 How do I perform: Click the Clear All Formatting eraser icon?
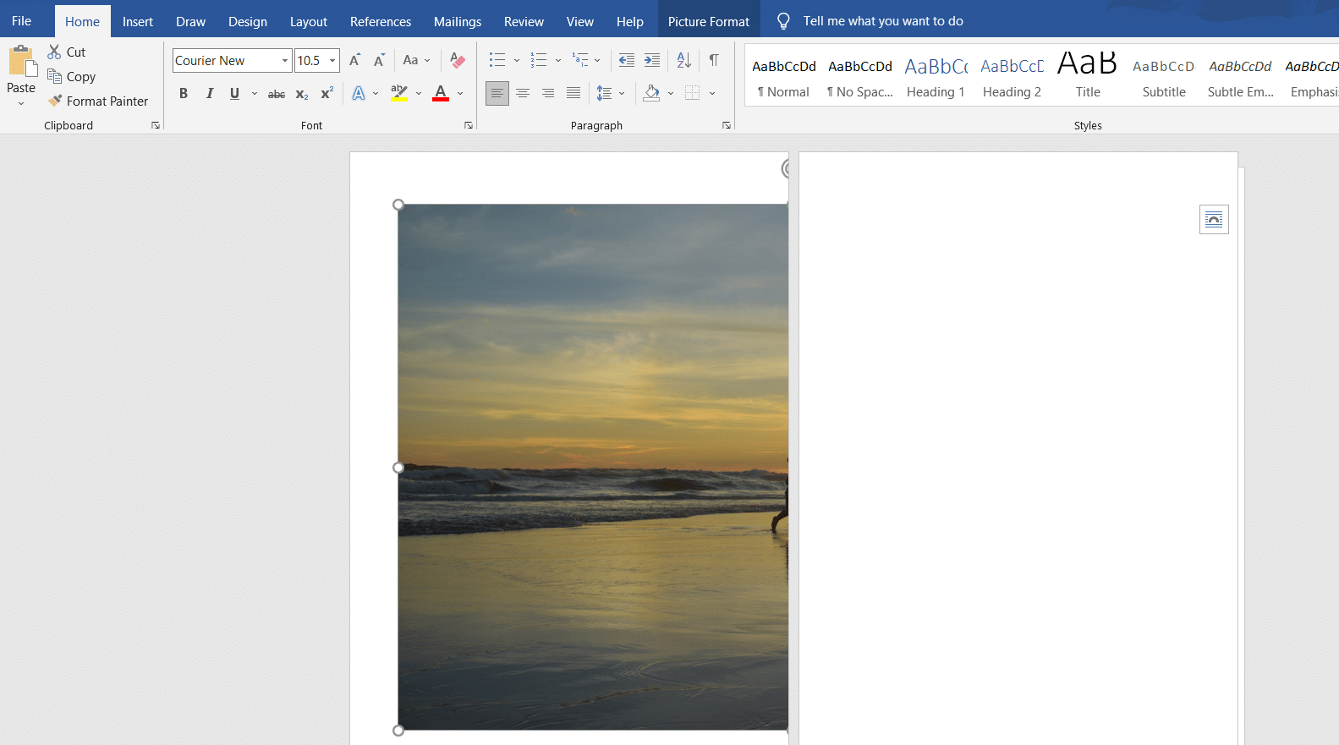[458, 60]
